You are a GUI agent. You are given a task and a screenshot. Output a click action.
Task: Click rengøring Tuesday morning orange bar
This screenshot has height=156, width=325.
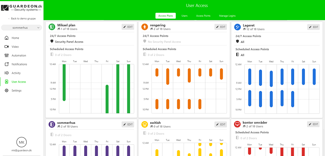(168, 76)
